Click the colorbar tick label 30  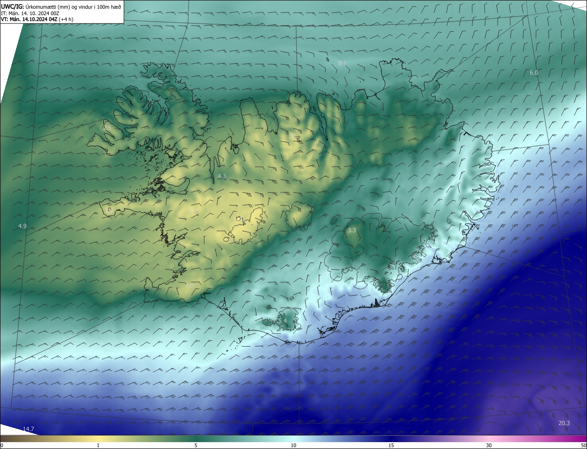[x=489, y=445]
